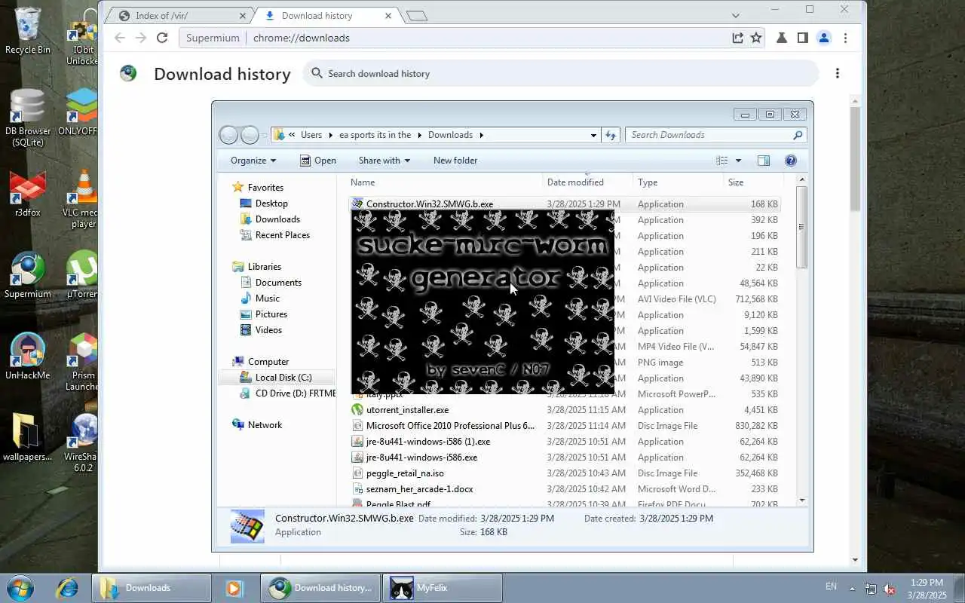This screenshot has width=965, height=603.
Task: Click the share icon in address bar
Action: pyautogui.click(x=737, y=38)
